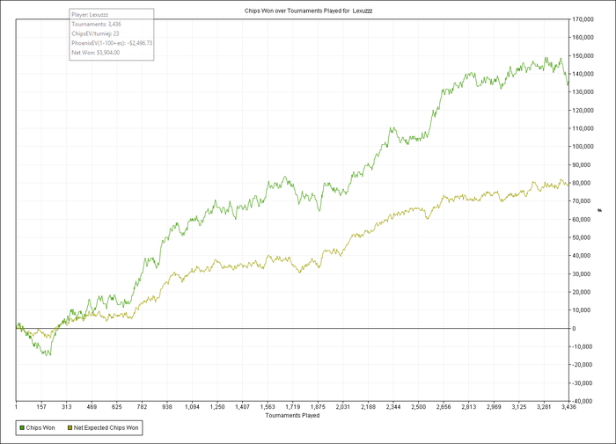Image resolution: width=616 pixels, height=444 pixels.
Task: Click the PhoenixEV -$2,496.73 line
Action: [112, 43]
